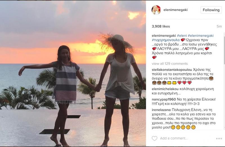This screenshot has height=147, width=225.
Task: Click the sunset beach photo
Action: tap(73, 73)
